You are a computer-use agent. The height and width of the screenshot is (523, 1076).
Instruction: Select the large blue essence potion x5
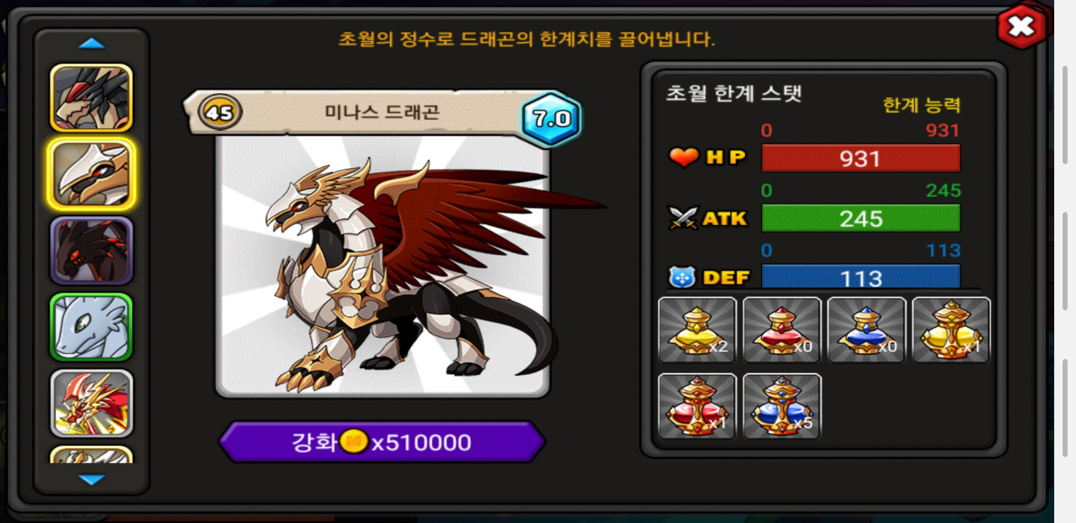(x=782, y=406)
